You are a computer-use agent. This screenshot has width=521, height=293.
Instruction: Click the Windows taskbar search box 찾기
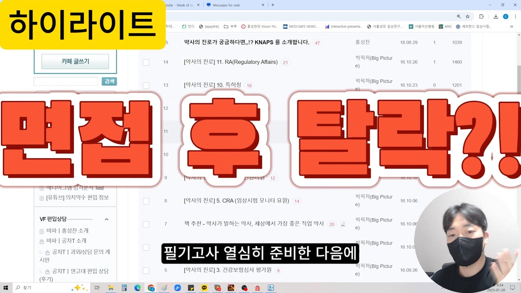[x=52, y=288]
